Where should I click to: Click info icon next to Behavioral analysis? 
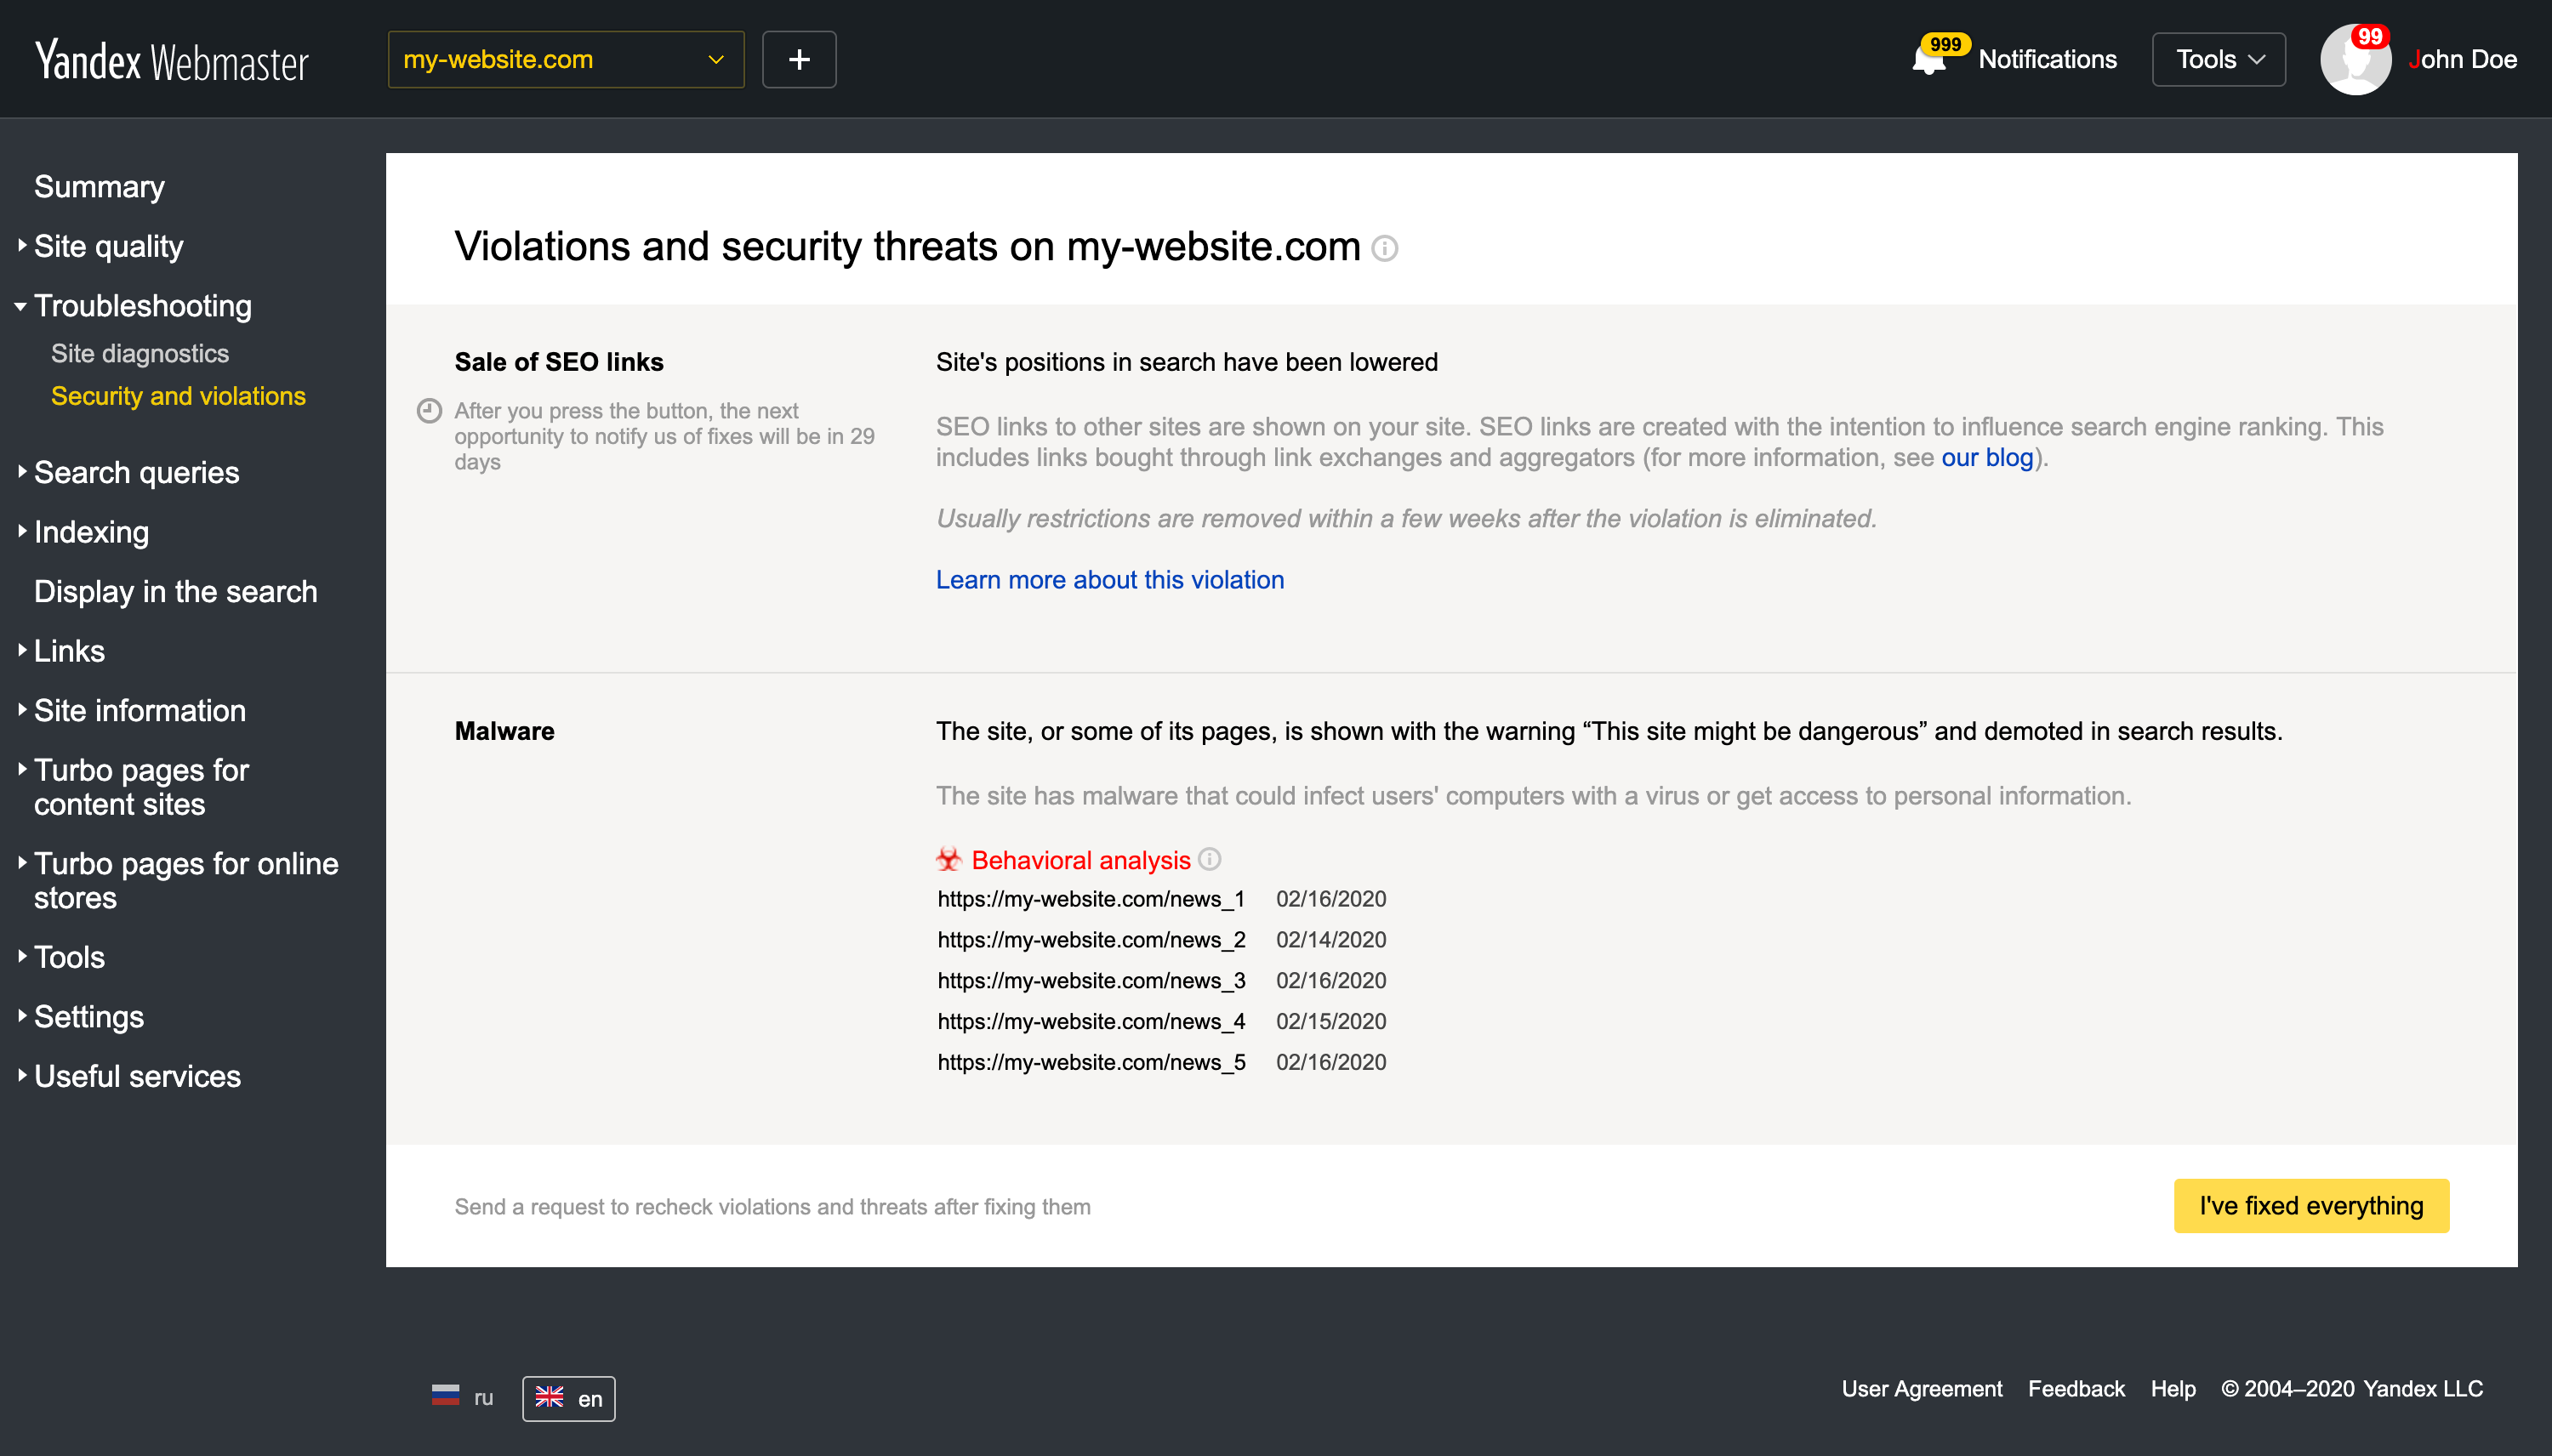(1210, 859)
